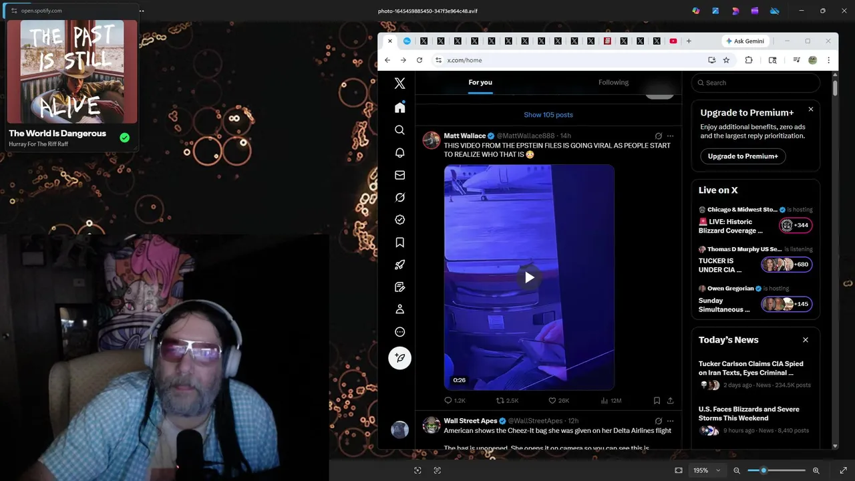This screenshot has height=481, width=855.
Task: Open Grok action on Matt Wallace post
Action: pos(658,136)
